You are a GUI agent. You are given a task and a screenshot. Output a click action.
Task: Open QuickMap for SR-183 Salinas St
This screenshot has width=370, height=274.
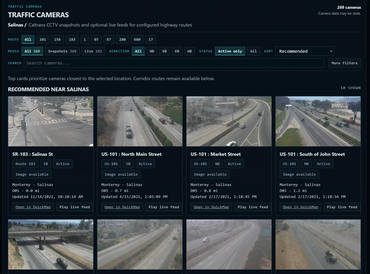point(33,207)
